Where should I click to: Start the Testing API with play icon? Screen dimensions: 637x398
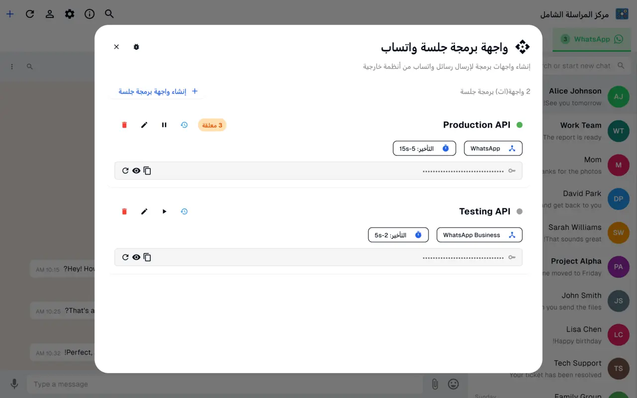[164, 211]
